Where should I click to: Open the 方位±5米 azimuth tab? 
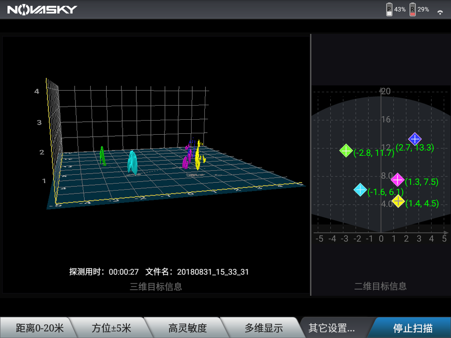[x=111, y=328]
